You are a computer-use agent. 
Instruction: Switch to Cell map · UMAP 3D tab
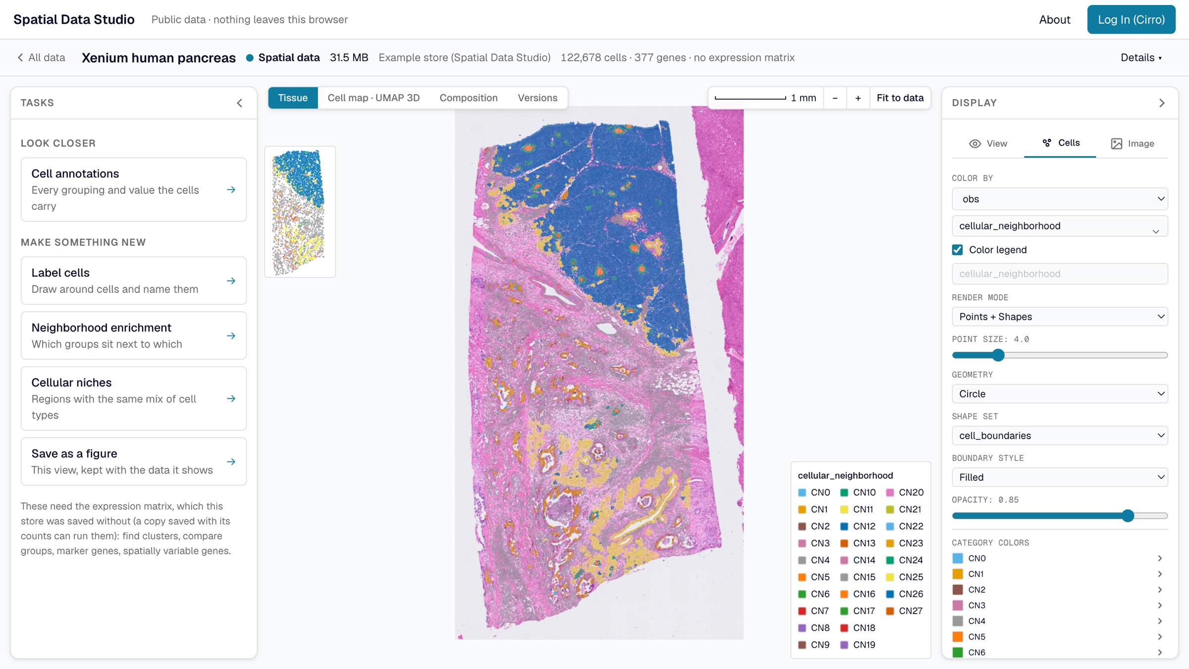[374, 98]
